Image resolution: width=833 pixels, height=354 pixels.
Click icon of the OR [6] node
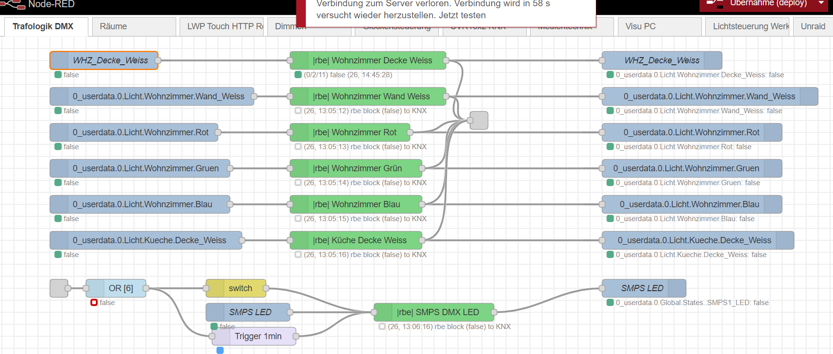(x=95, y=288)
